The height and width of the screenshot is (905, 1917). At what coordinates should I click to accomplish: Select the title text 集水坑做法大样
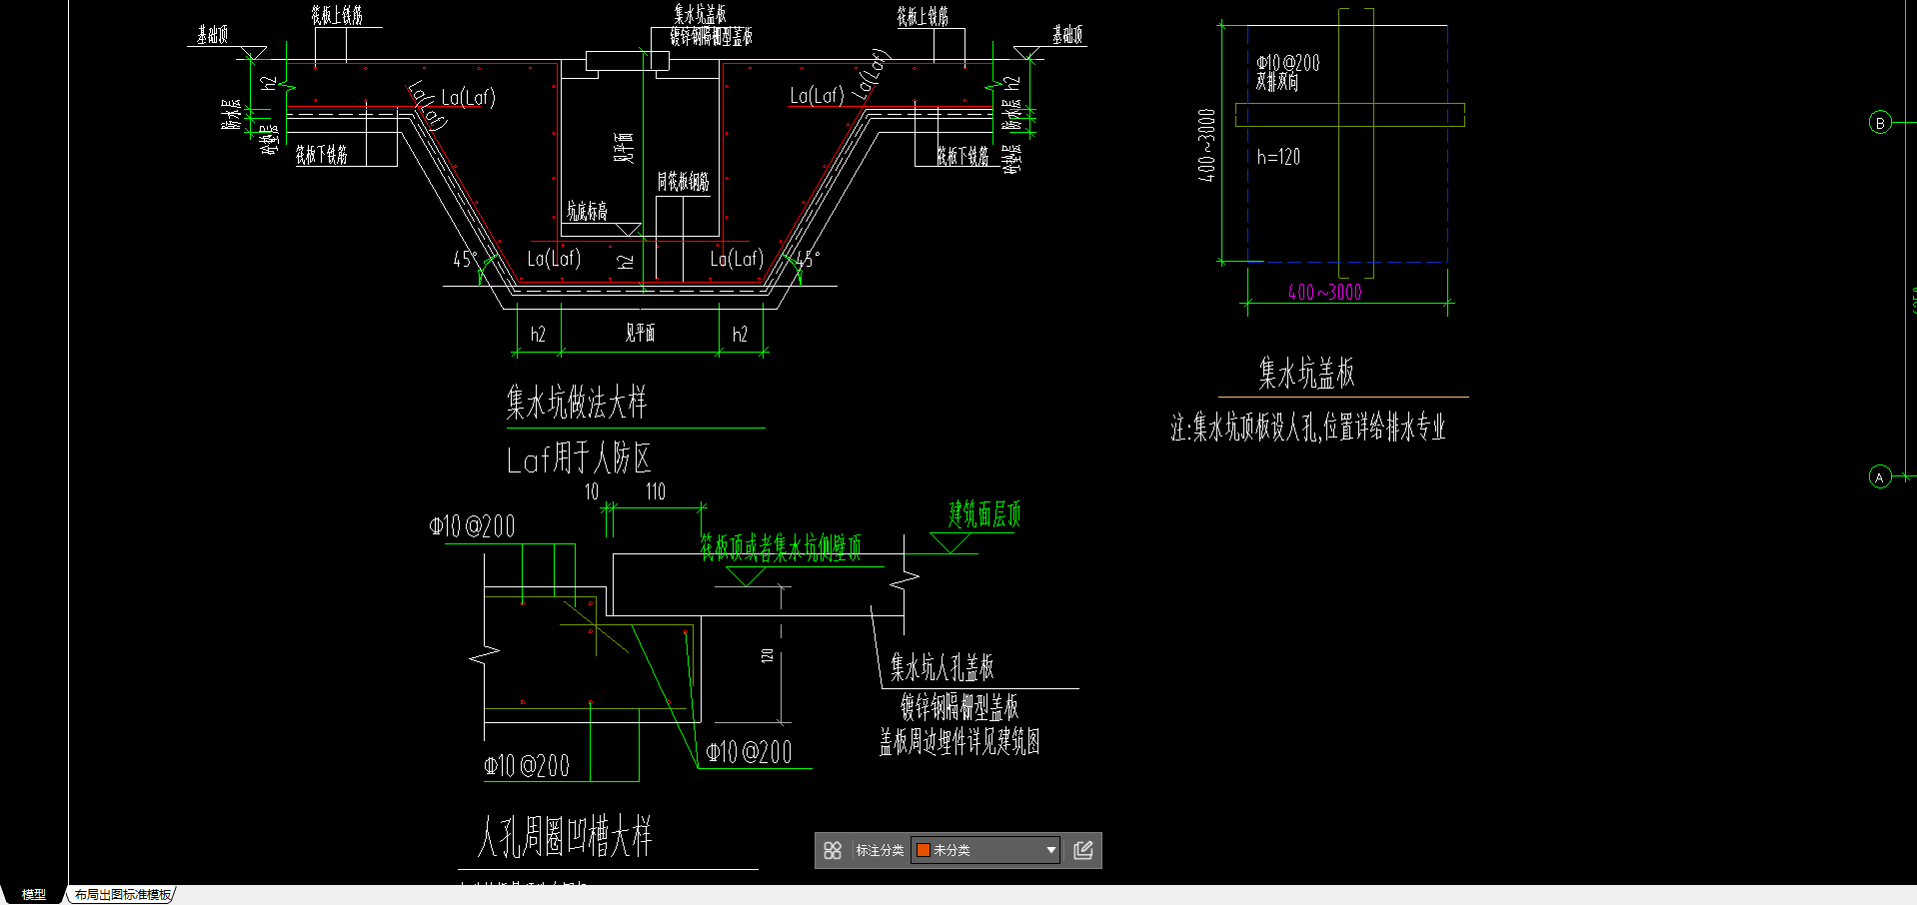coord(576,403)
